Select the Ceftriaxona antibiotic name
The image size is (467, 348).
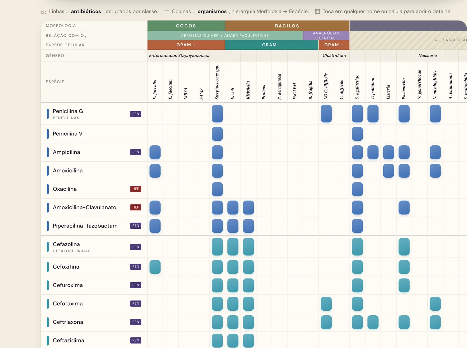click(x=68, y=322)
